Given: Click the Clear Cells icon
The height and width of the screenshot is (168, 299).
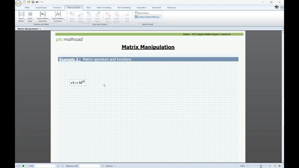Looking at the screenshot, I should pos(127,14).
